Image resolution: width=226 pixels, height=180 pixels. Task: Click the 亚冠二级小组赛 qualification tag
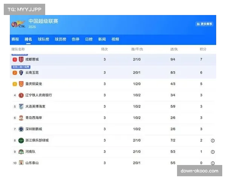pyautogui.click(x=21, y=67)
